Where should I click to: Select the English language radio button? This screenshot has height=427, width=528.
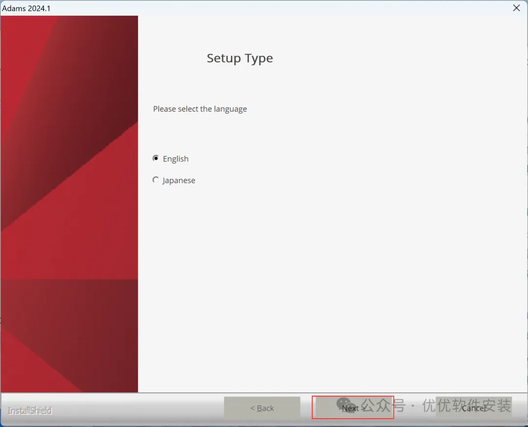tap(155, 159)
